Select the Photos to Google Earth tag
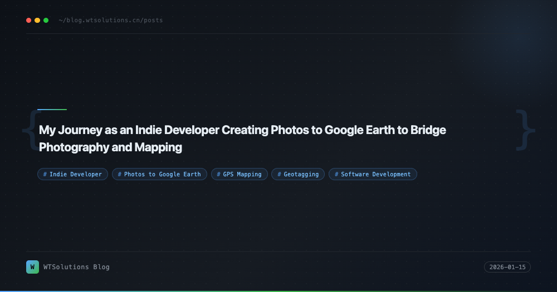This screenshot has width=557, height=292. (x=159, y=174)
